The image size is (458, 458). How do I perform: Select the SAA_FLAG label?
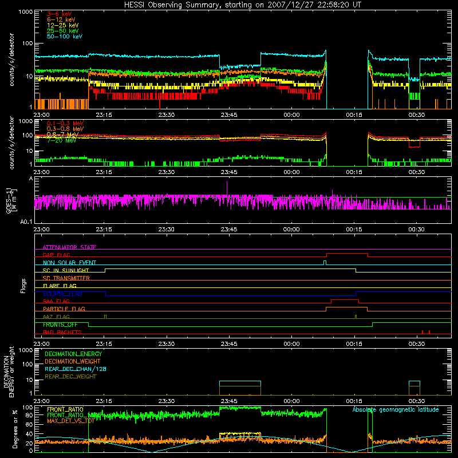point(56,301)
